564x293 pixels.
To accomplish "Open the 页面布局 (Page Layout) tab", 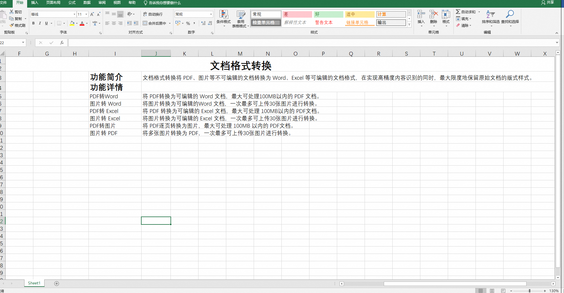I will (x=53, y=3).
